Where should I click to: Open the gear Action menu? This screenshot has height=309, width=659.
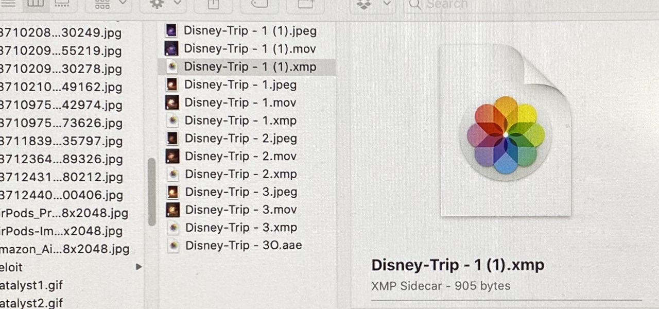(x=164, y=4)
